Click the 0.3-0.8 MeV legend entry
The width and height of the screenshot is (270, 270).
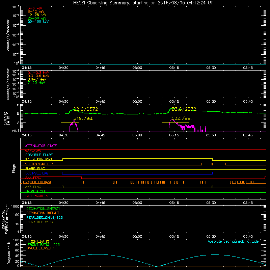(38, 76)
